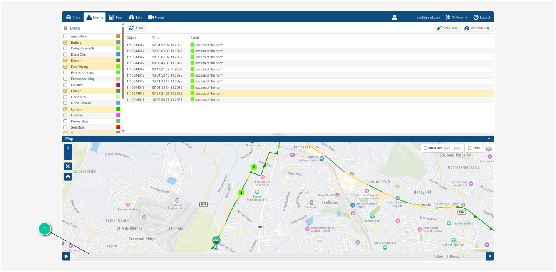556x272 pixels.
Task: Click the user profile icon
Action: [x=395, y=17]
